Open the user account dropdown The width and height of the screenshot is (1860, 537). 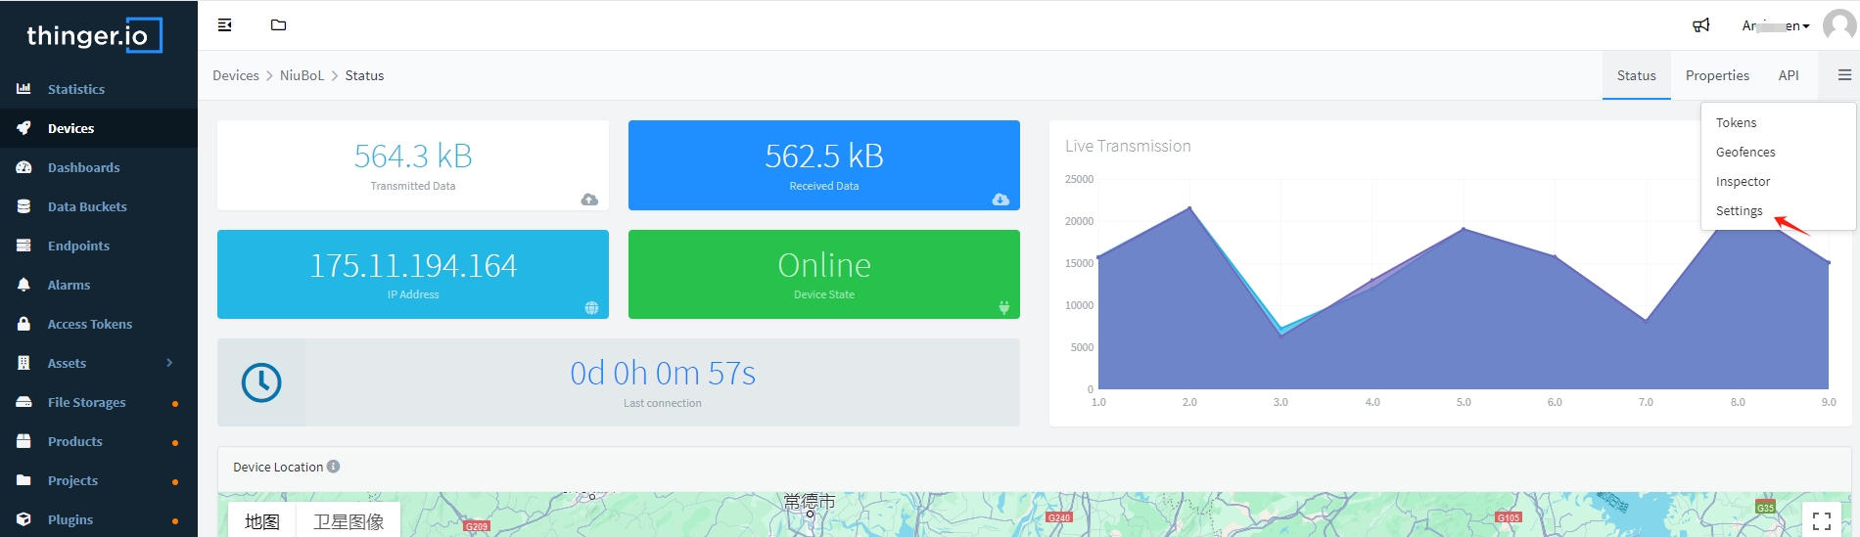(1775, 26)
